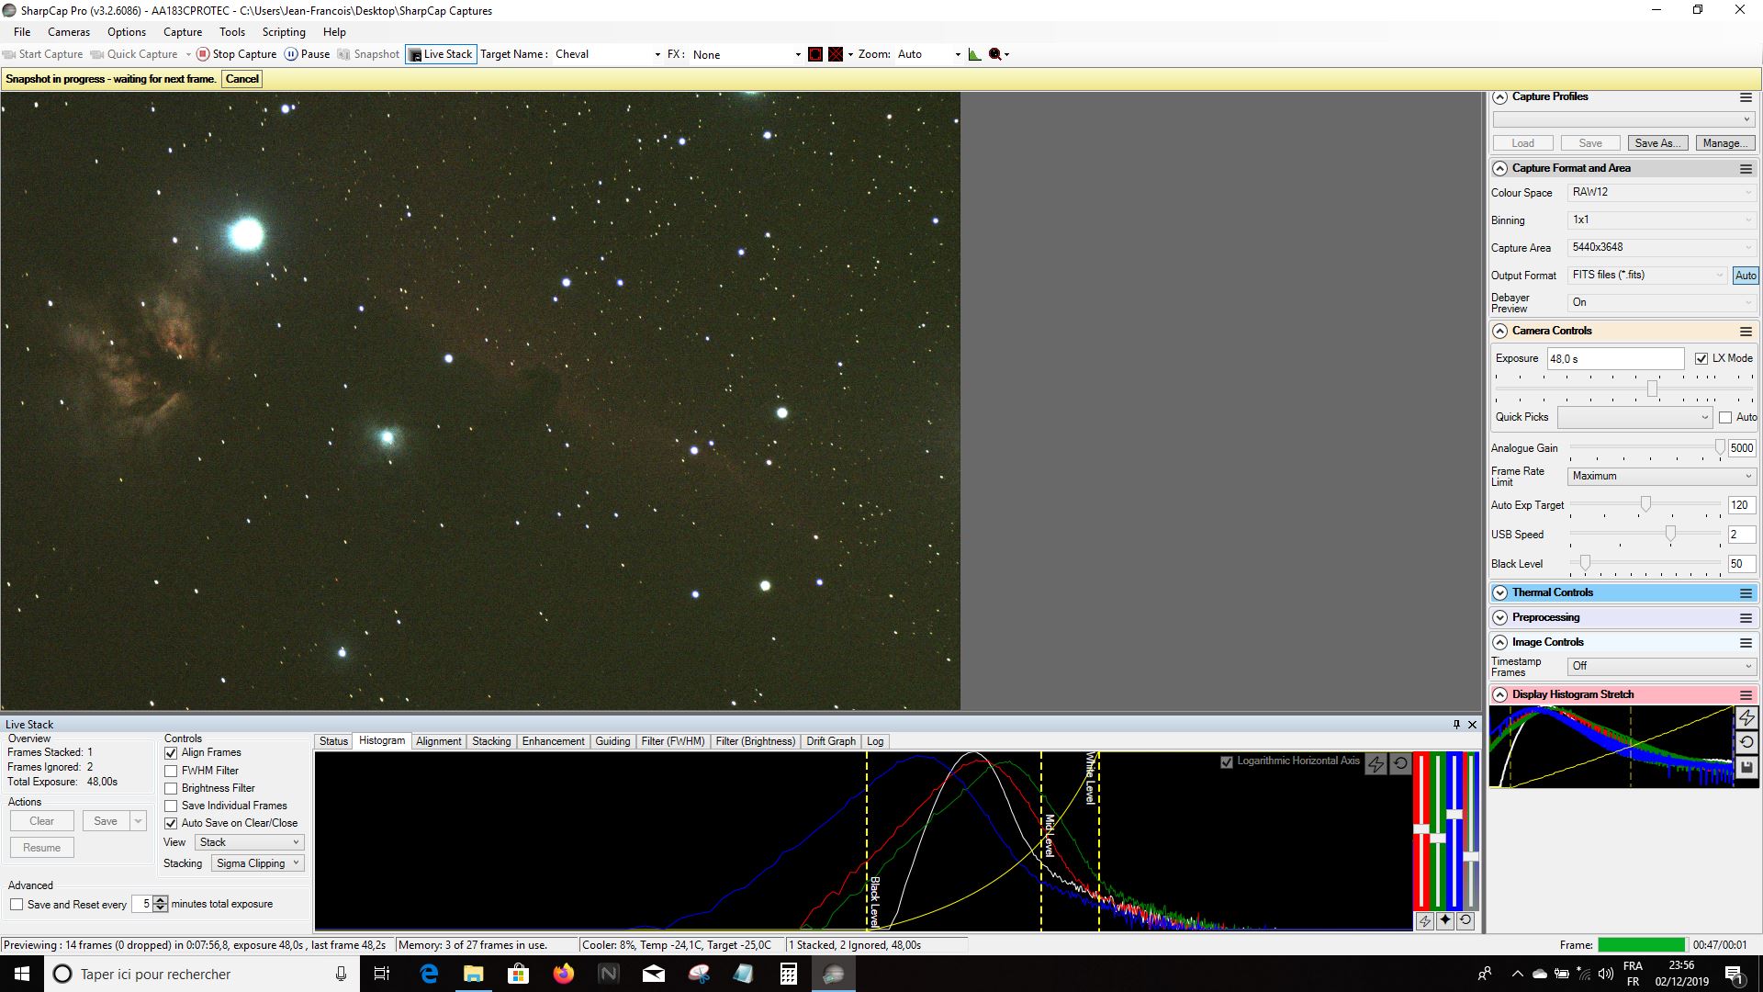Open the View Stack dropdown

(x=248, y=842)
